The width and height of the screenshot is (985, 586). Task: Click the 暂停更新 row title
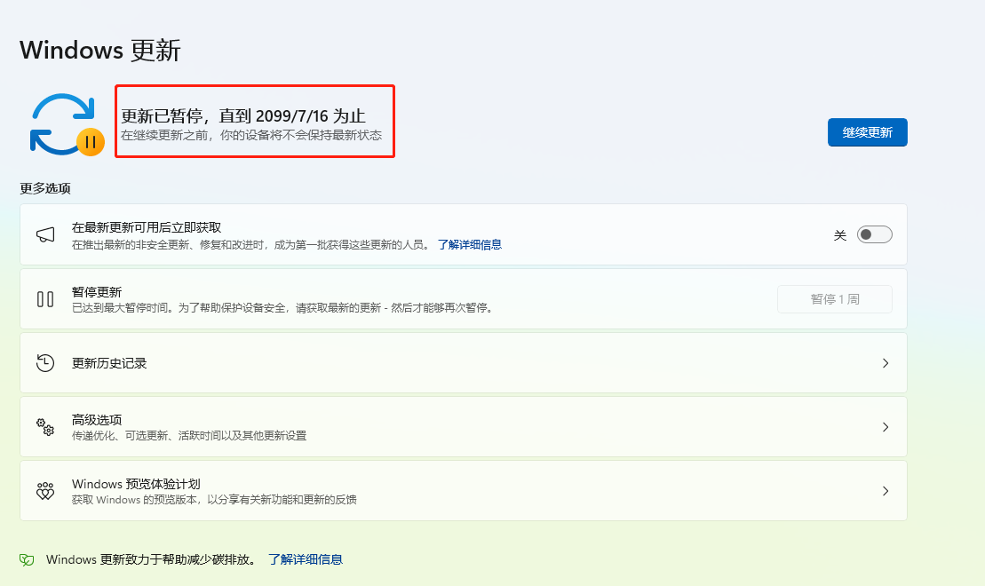(97, 292)
